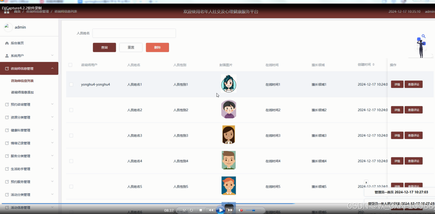Image resolution: width=435 pixels, height=214 pixels.
Task: Open 后台首页 menu item
Action: [x=29, y=43]
